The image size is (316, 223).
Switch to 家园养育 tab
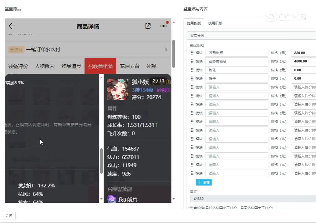coord(130,66)
